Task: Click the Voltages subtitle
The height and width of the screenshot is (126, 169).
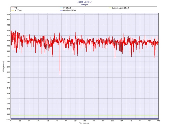Action: click(x=84, y=5)
